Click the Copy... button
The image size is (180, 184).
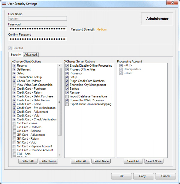tap(143, 176)
